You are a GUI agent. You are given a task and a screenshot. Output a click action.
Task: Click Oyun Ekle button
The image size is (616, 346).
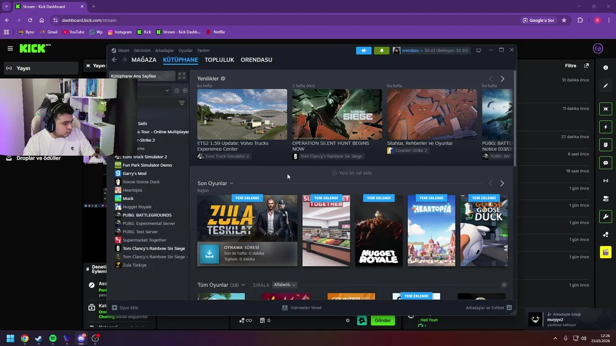click(x=125, y=308)
